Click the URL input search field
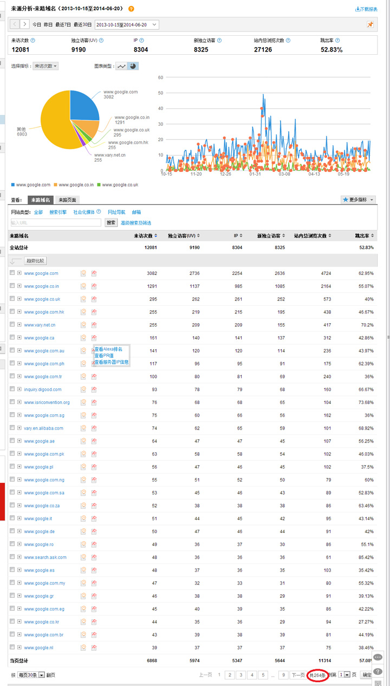 [x=56, y=222]
